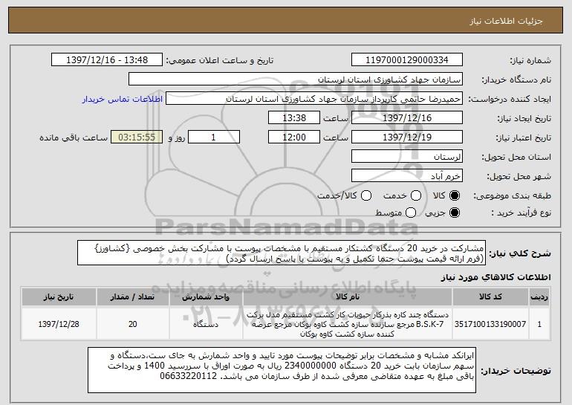Open the اطلاعات تماس خریدار link

pyautogui.click(x=123, y=100)
